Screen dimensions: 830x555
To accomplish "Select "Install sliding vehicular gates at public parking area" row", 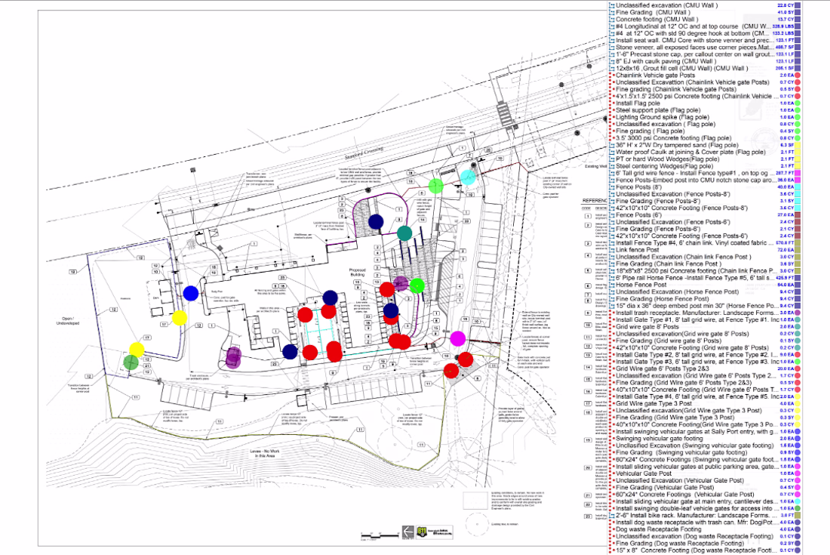I will pyautogui.click(x=705, y=467).
